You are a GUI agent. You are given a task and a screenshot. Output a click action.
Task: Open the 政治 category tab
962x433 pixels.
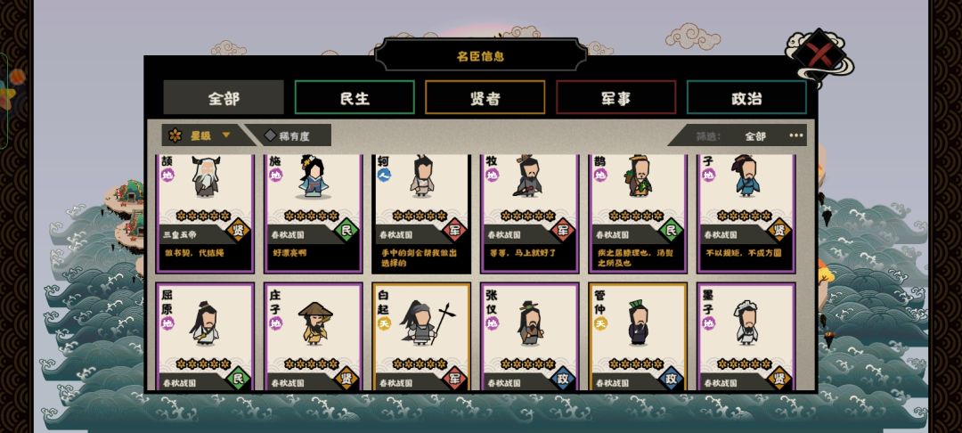[746, 97]
